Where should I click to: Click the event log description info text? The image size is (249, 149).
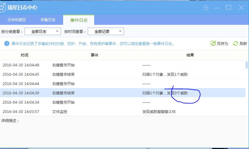[93, 43]
